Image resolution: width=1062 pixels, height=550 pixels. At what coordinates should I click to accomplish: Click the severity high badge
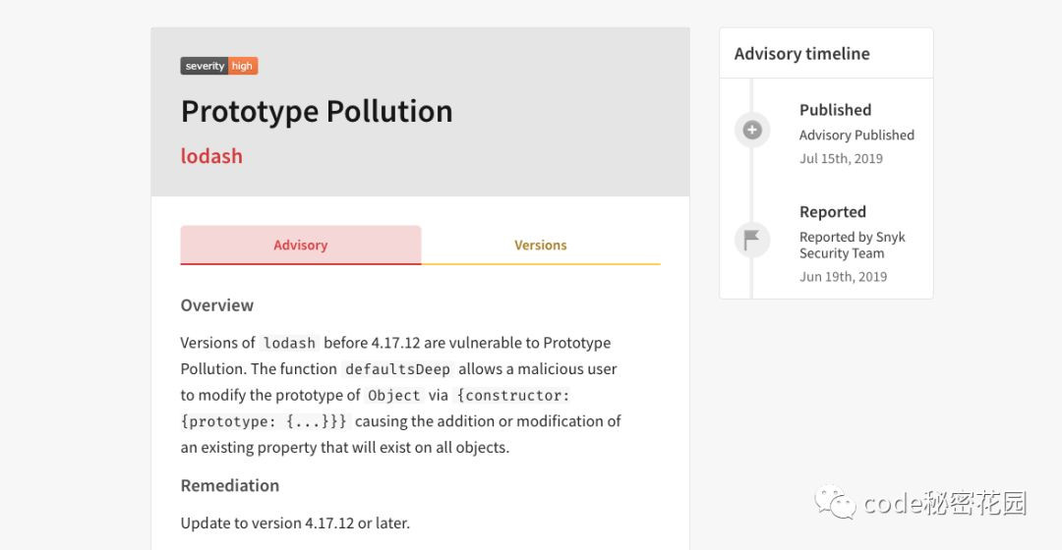click(x=219, y=66)
